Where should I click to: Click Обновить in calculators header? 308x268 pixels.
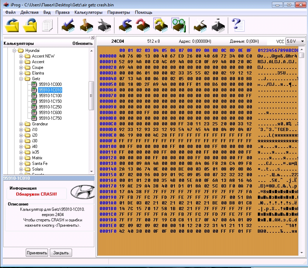pyautogui.click(x=83, y=43)
